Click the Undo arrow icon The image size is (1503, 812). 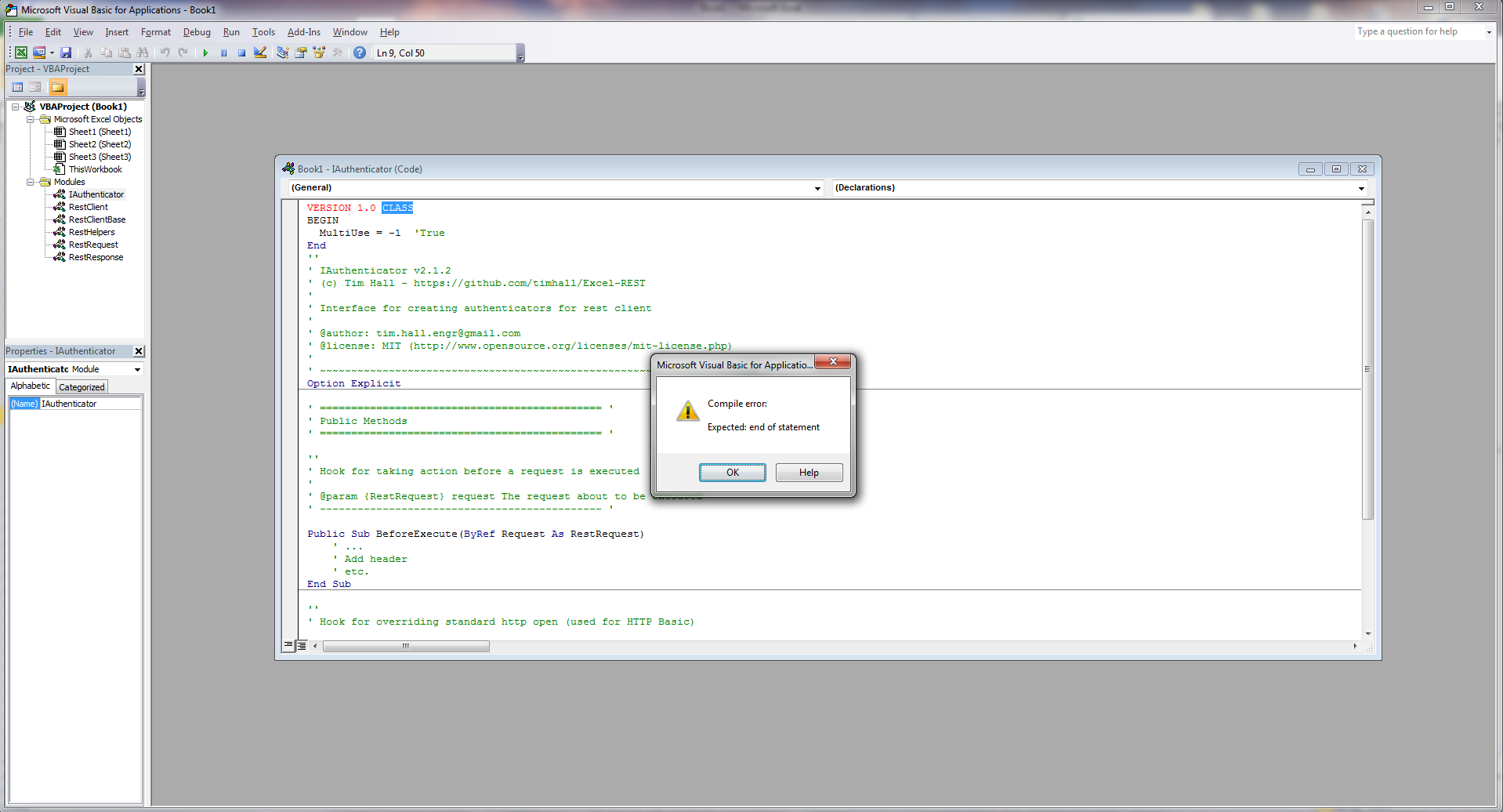coord(165,53)
